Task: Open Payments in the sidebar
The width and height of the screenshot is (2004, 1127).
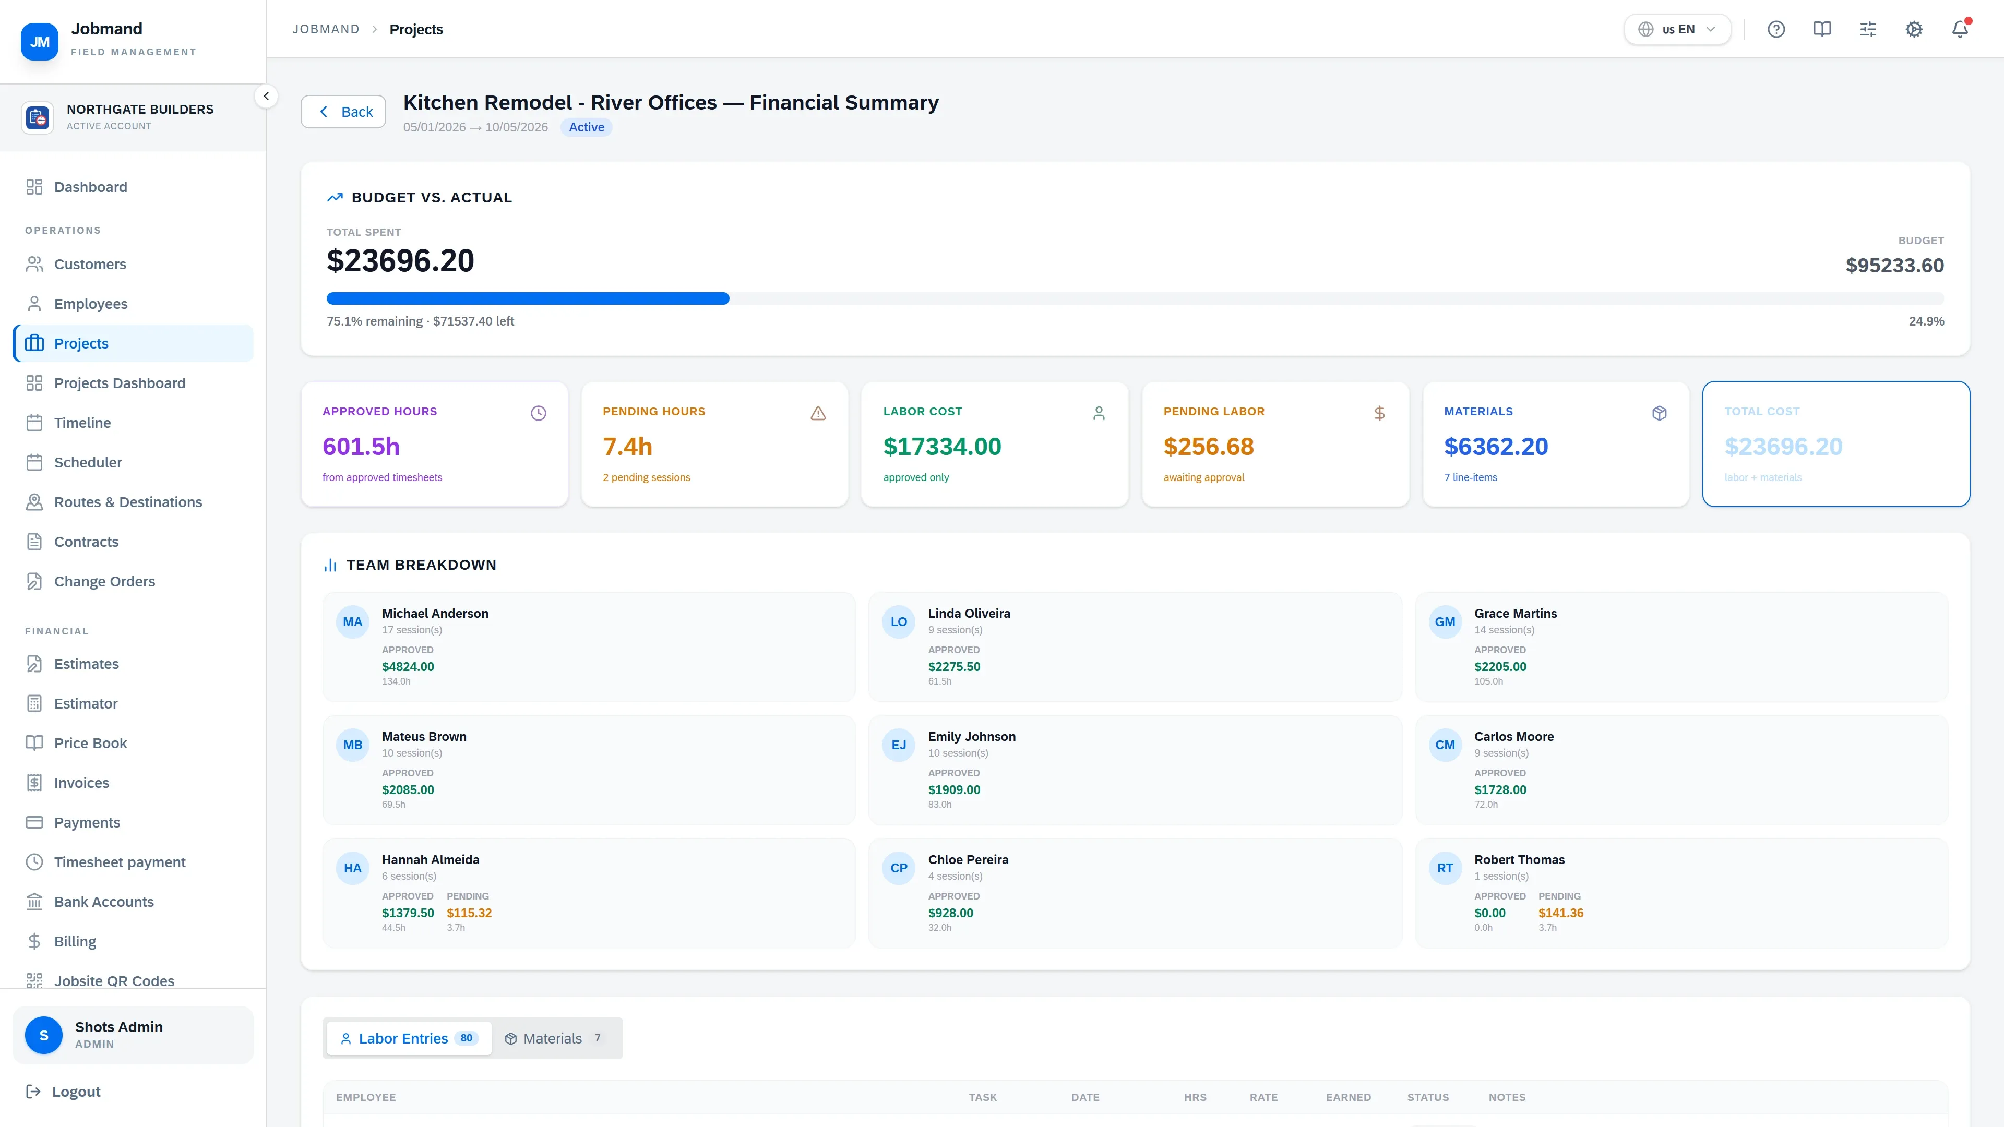Action: tap(133, 822)
